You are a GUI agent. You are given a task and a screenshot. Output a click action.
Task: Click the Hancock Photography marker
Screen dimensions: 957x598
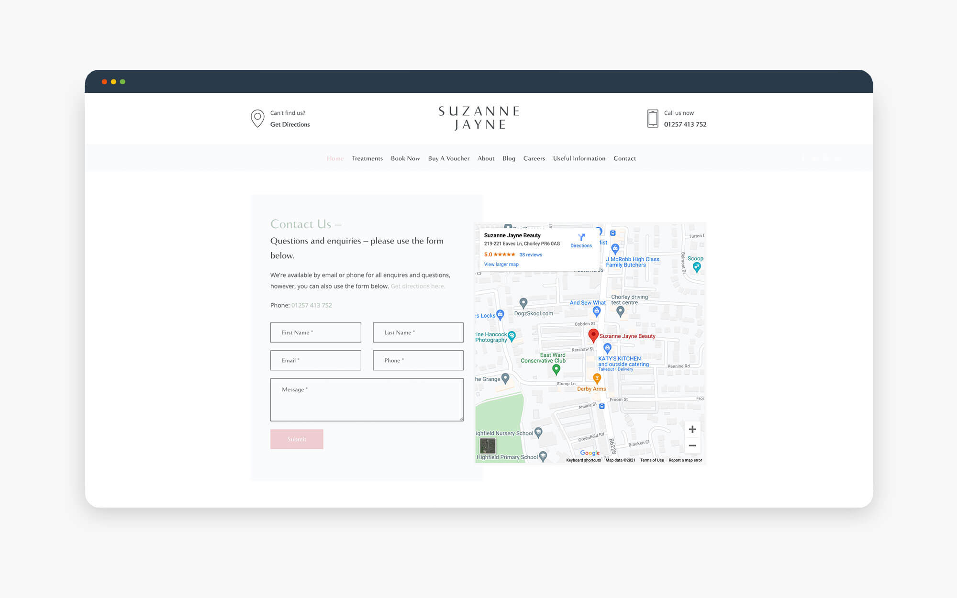coord(512,336)
